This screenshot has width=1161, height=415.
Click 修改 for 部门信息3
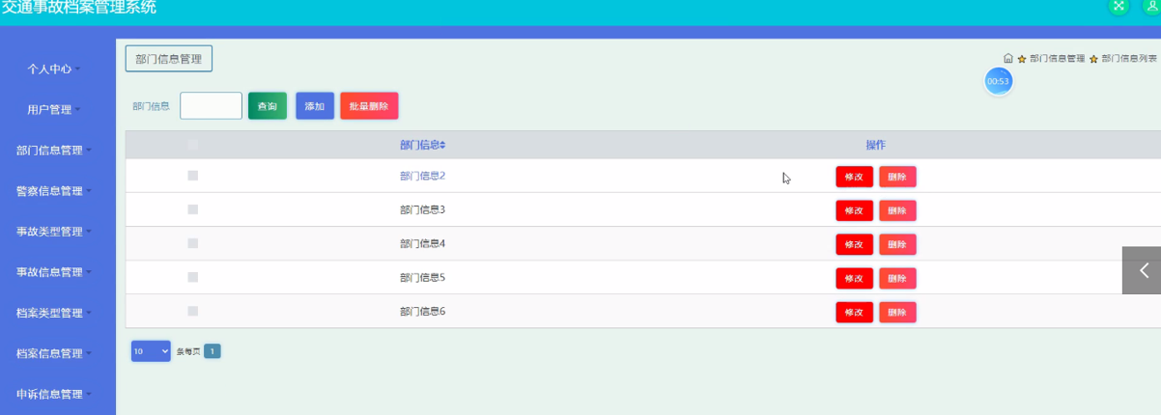[855, 210]
